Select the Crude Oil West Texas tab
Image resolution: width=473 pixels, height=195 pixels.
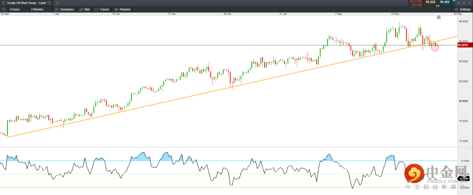tap(27, 3)
